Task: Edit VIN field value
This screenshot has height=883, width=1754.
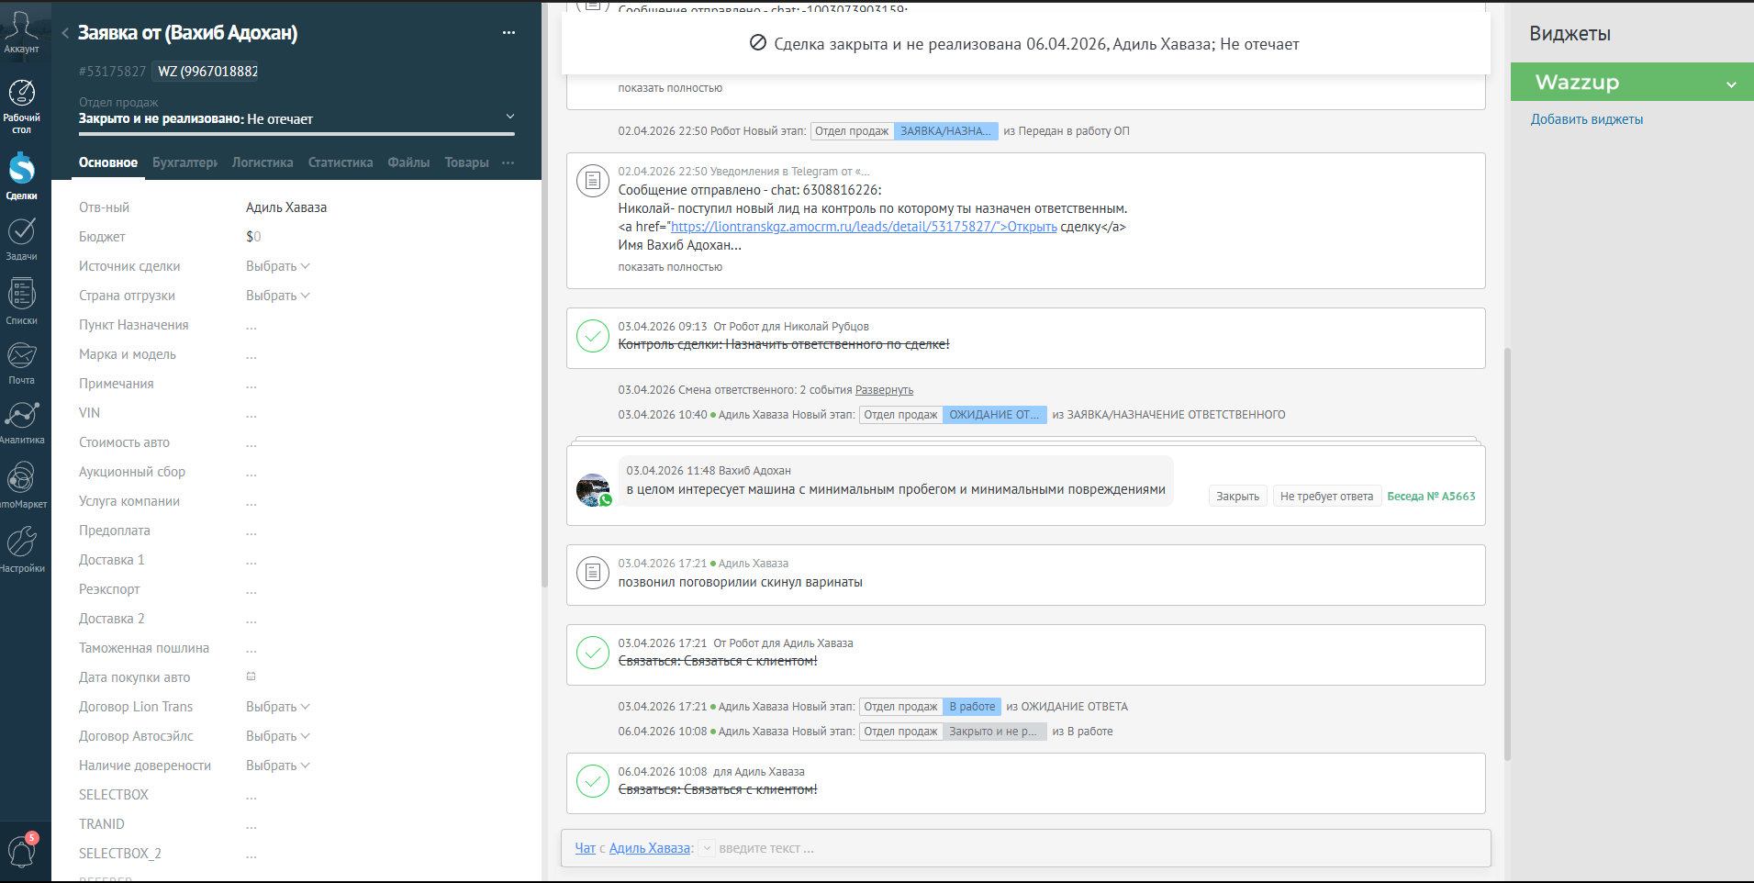Action: (251, 413)
